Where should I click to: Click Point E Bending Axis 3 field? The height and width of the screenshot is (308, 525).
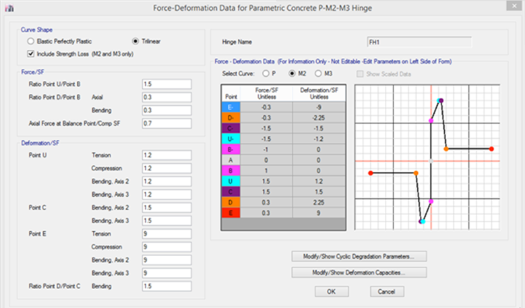(166, 273)
